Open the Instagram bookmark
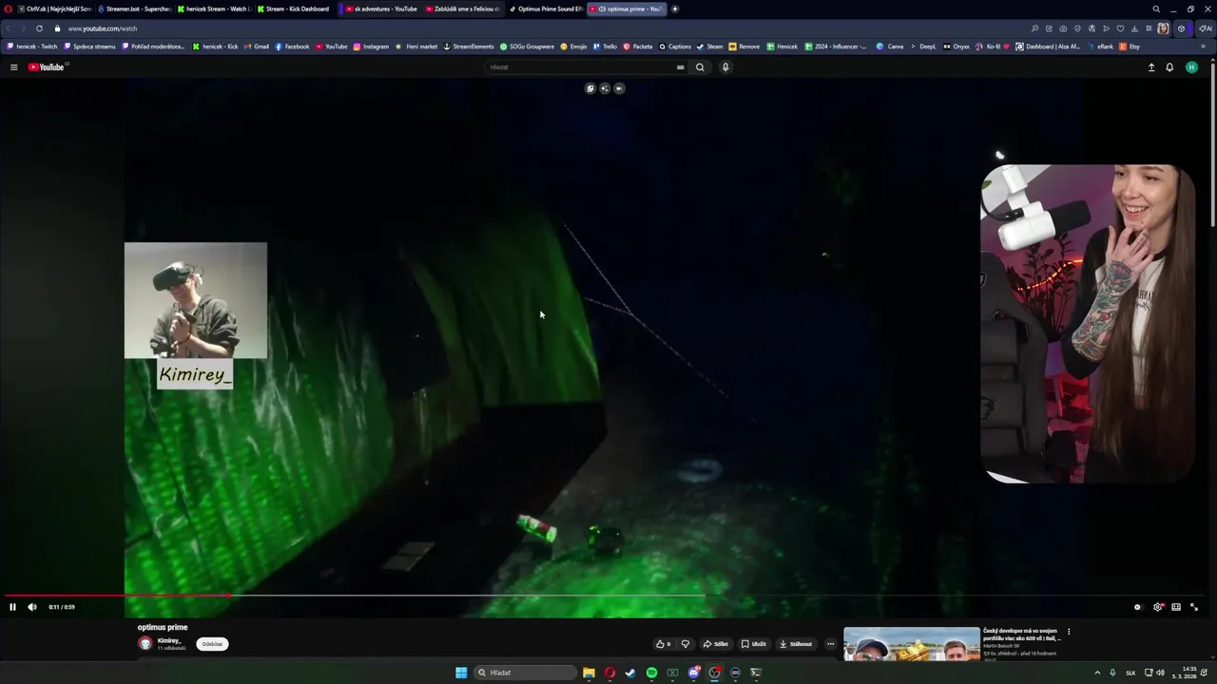Viewport: 1217px width, 684px height. tap(371, 47)
